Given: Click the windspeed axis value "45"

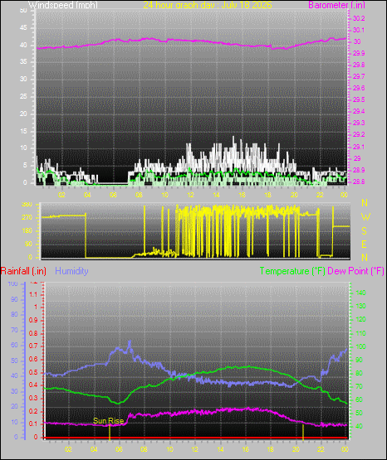Looking at the screenshot, I should tap(23, 28).
